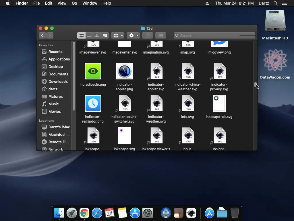Image resolution: width=294 pixels, height=221 pixels.
Task: Select indicator-privacy.svg file icon
Action: [x=220, y=71]
